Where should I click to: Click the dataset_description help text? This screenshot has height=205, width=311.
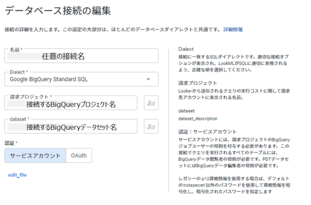click(198, 119)
